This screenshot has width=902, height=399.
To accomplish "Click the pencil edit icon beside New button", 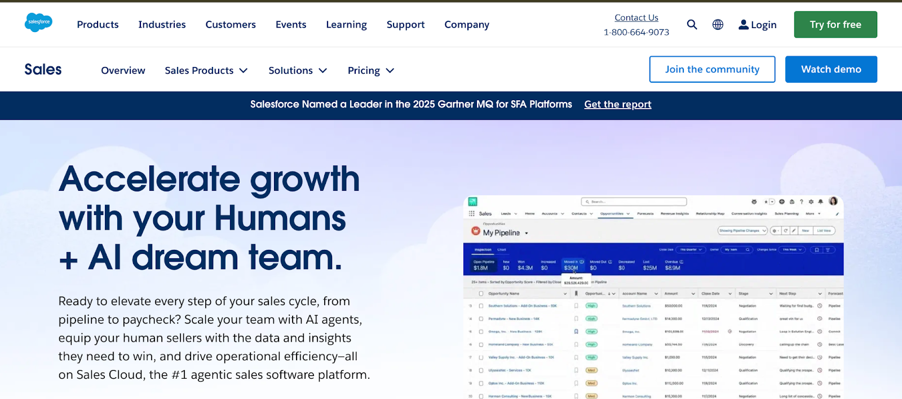I will pos(794,231).
